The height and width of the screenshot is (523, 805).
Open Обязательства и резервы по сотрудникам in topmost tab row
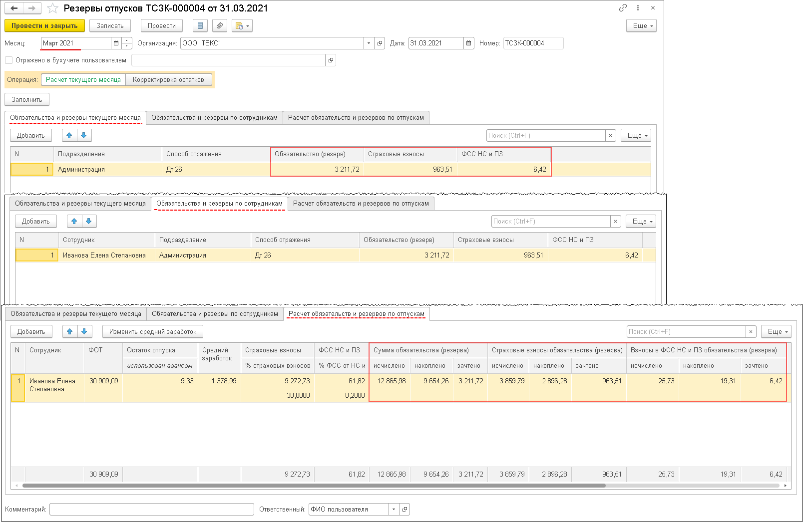click(214, 118)
